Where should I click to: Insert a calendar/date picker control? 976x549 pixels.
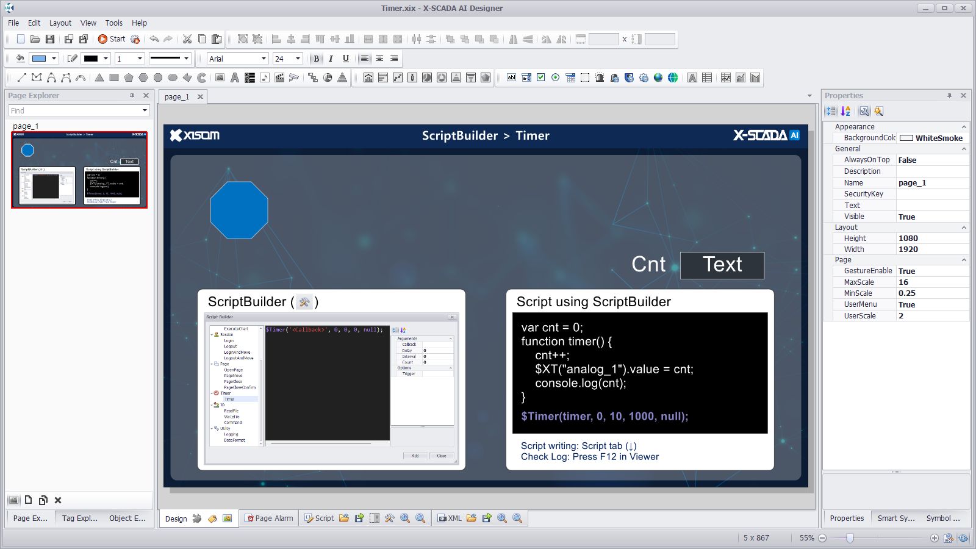[570, 77]
